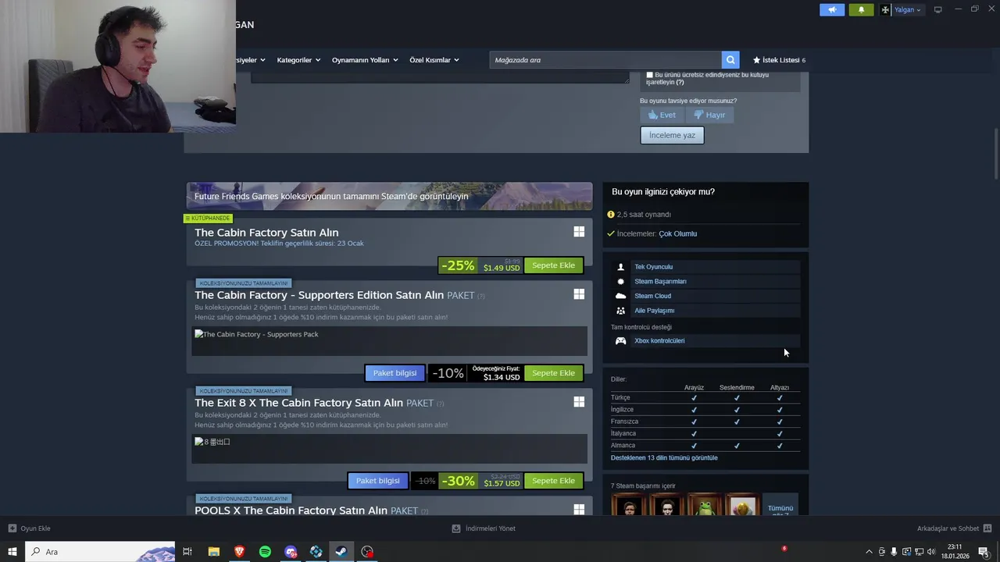1000x562 pixels.
Task: Click the first achievement portrait thumbnail
Action: pos(628,506)
